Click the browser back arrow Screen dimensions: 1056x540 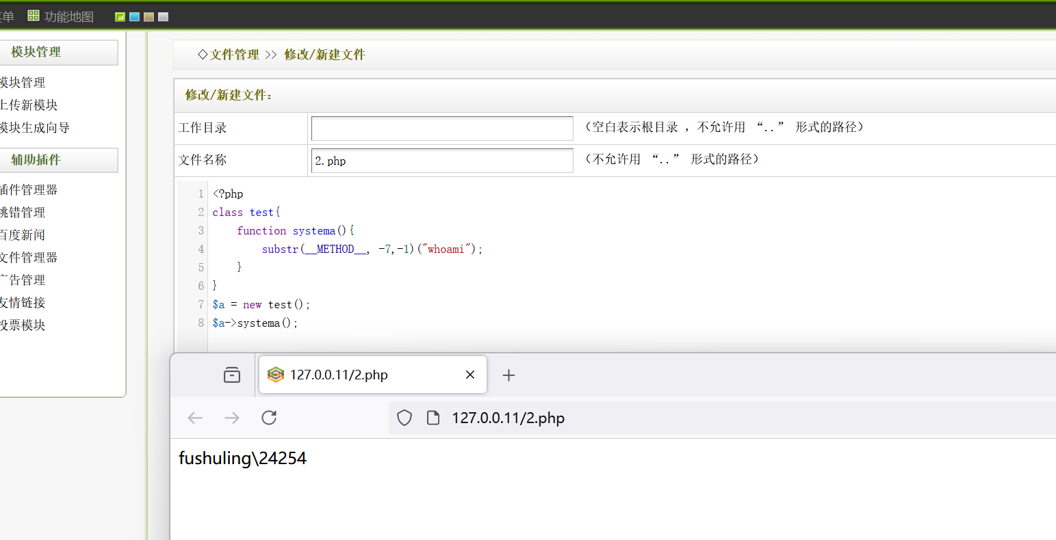(x=195, y=418)
